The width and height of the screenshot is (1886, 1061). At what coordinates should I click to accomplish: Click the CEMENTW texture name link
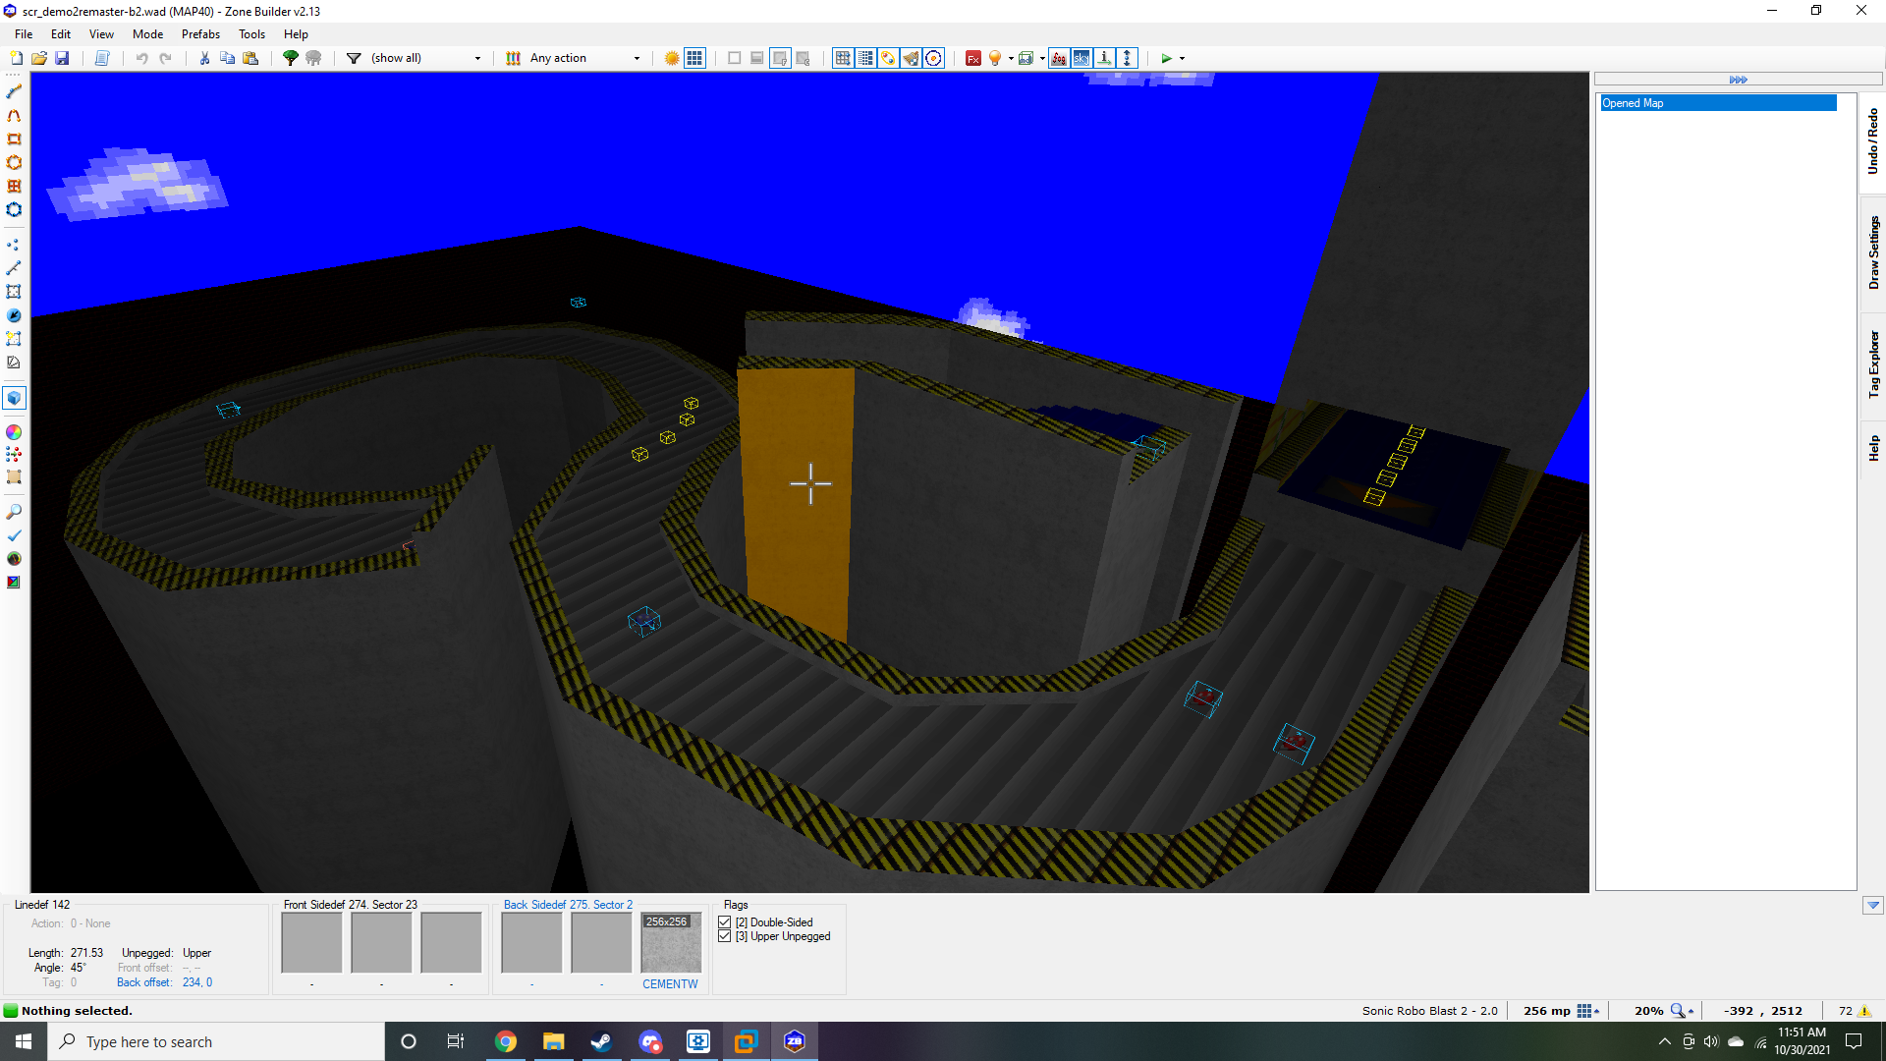pyautogui.click(x=670, y=984)
